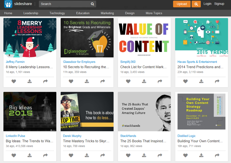Open the title "Check List for Content Mark..."
This screenshot has width=231, height=163.
click(143, 67)
